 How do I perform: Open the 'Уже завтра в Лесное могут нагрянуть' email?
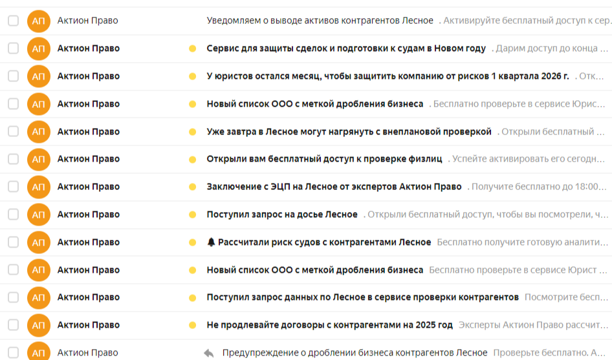click(349, 131)
